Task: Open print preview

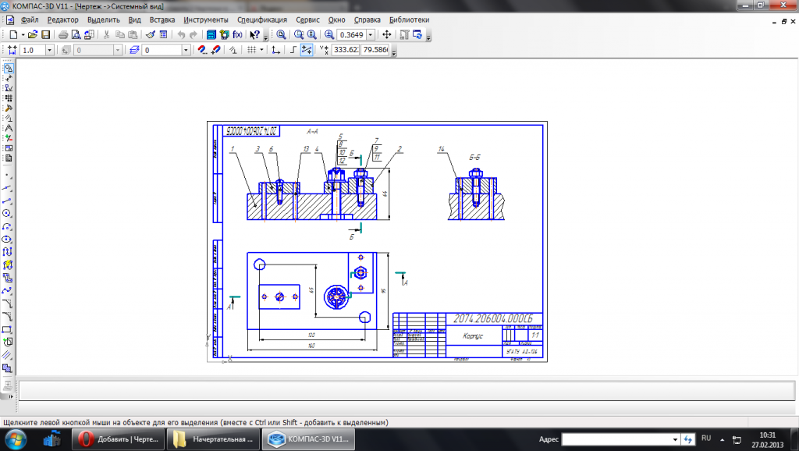Action: coord(76,34)
